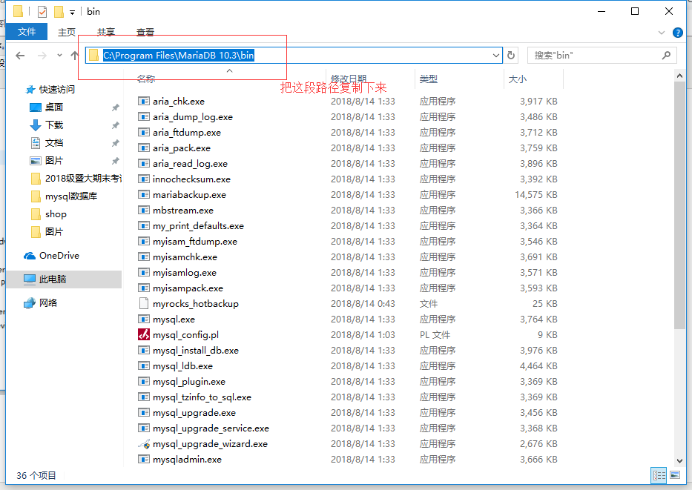The width and height of the screenshot is (692, 490).
Task: Select aria_read_log.exe in the list
Action: (190, 164)
